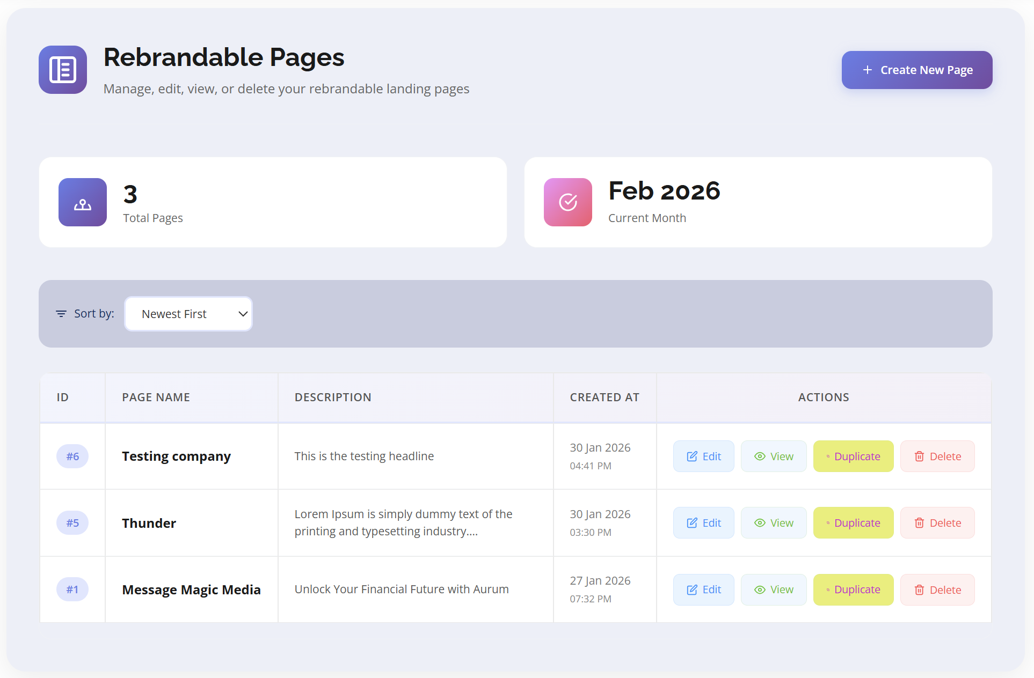This screenshot has height=678, width=1034.
Task: Duplicate the Message Magic Media page
Action: pyautogui.click(x=853, y=590)
